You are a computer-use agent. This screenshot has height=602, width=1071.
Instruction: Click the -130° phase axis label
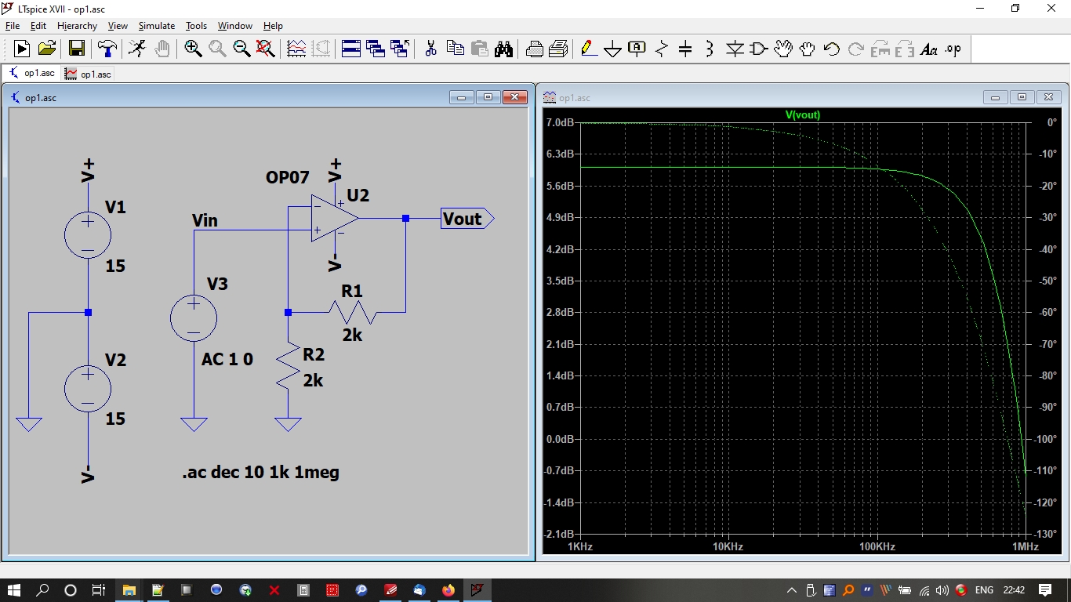[x=1045, y=534]
